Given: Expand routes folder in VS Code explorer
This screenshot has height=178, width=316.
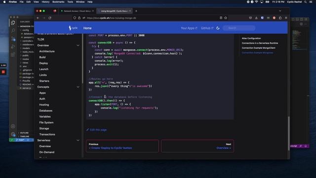Looking at the screenshot, I should (x=26, y=59).
